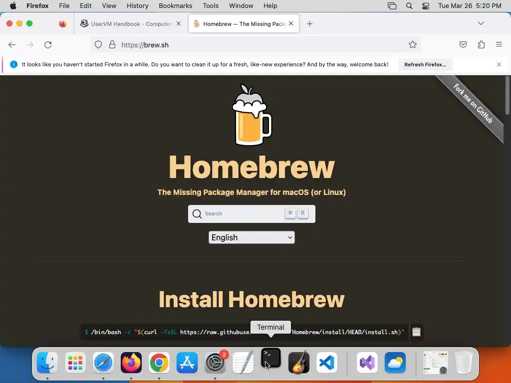Click the Homebrew beer mug logo

(x=252, y=114)
